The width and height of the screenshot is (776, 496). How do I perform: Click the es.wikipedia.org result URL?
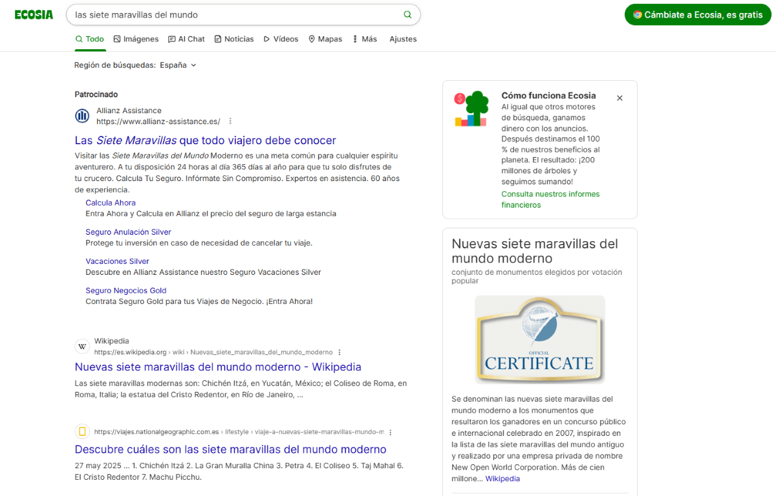pyautogui.click(x=213, y=352)
